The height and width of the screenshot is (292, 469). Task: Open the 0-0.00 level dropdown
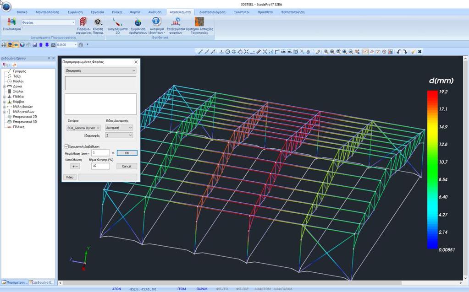[x=66, y=45]
